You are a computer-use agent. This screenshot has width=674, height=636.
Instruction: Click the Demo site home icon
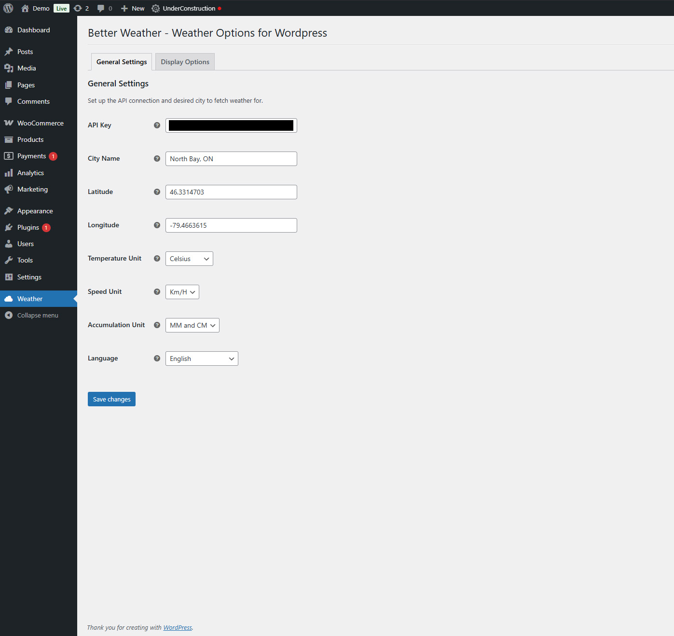click(25, 8)
